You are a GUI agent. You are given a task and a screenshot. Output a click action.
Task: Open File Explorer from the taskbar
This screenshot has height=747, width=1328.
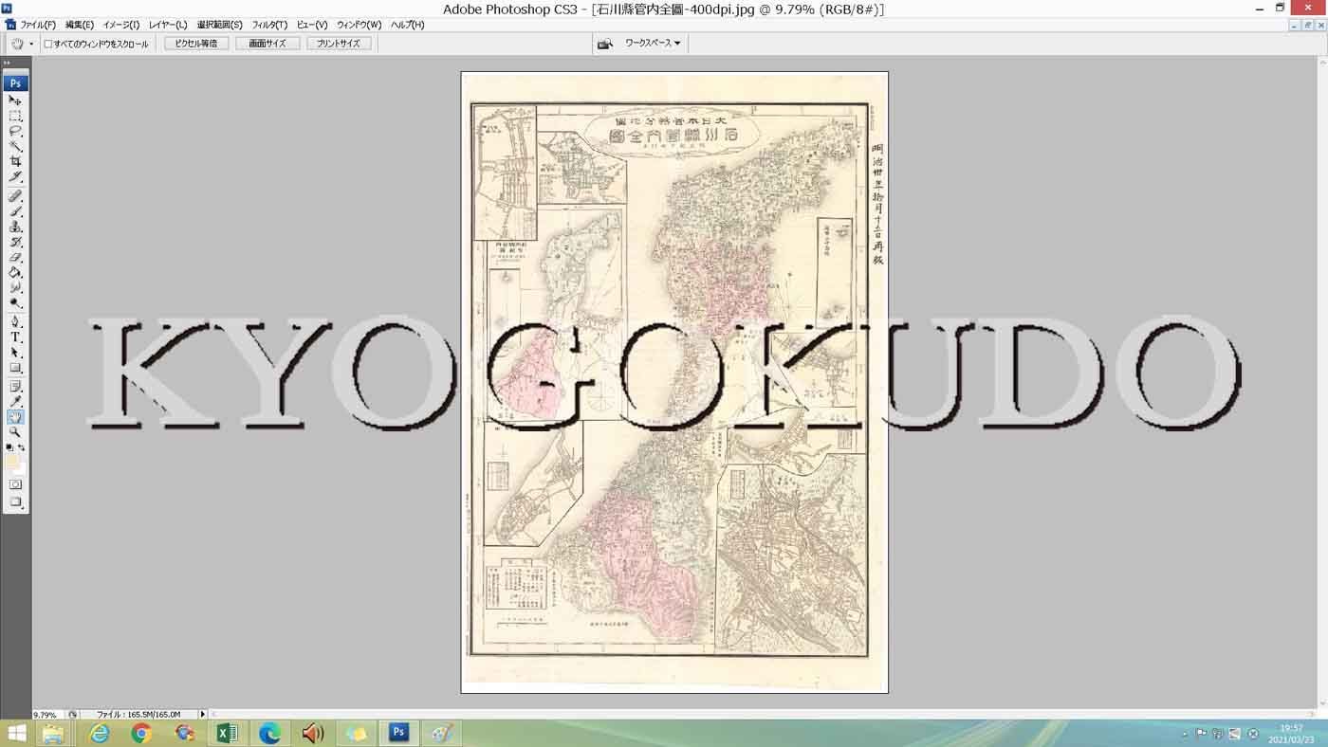pos(53,733)
